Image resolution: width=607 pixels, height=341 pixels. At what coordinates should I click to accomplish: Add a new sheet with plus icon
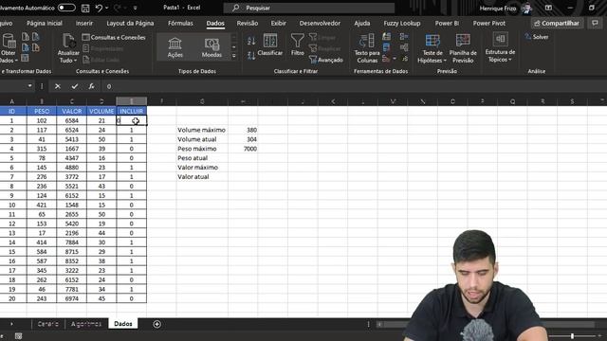(156, 324)
